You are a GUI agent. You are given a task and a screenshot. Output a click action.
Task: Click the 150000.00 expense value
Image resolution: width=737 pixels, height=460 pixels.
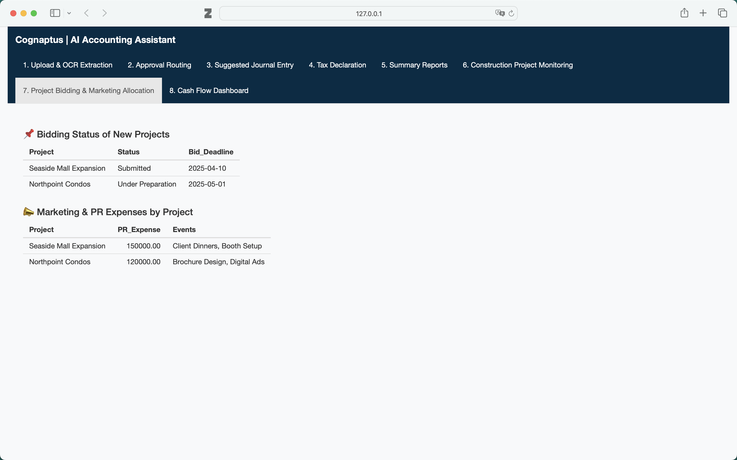144,246
